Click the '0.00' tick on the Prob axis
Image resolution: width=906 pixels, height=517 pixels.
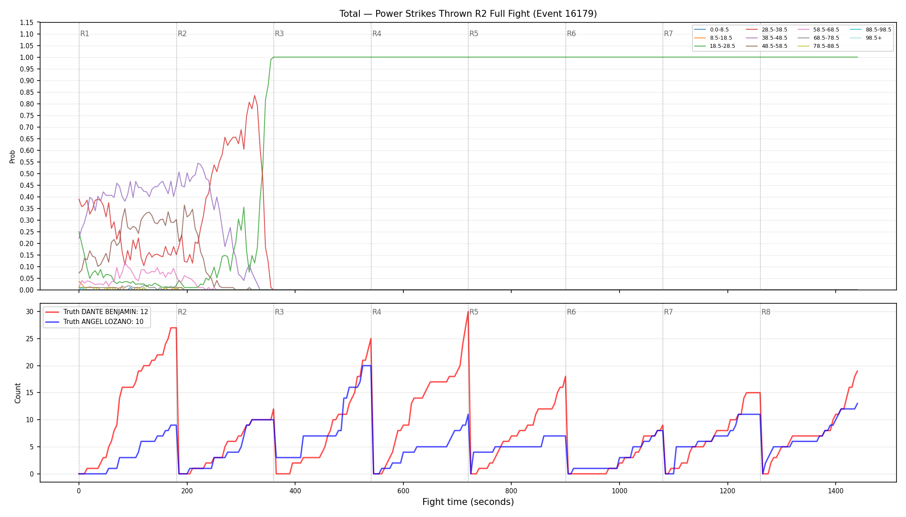point(27,290)
